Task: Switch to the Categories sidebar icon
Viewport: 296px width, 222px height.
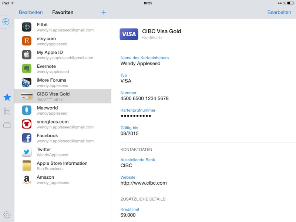Action: coord(7,111)
